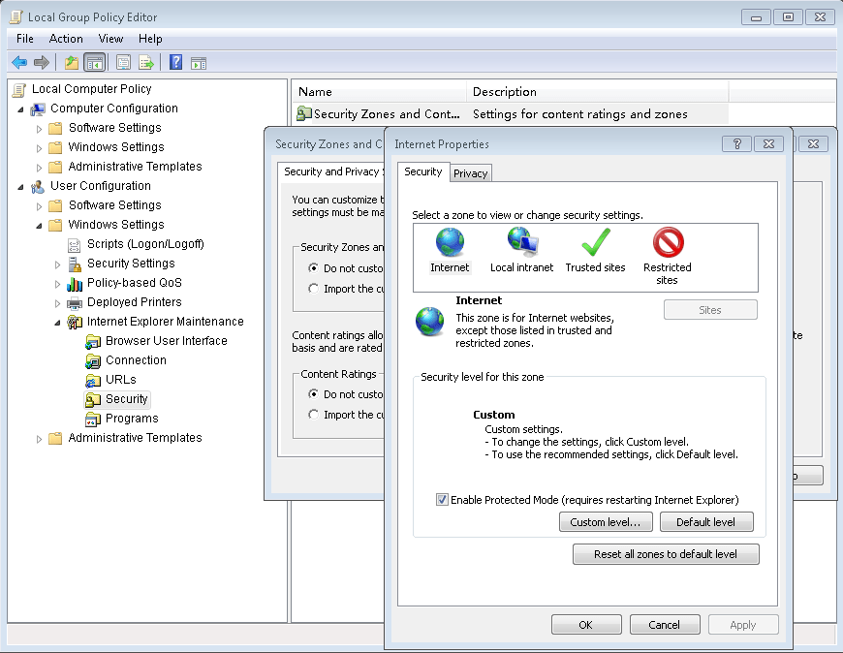This screenshot has width=843, height=653.
Task: Expand Windows Settings under Computer Configuration
Action: point(40,148)
